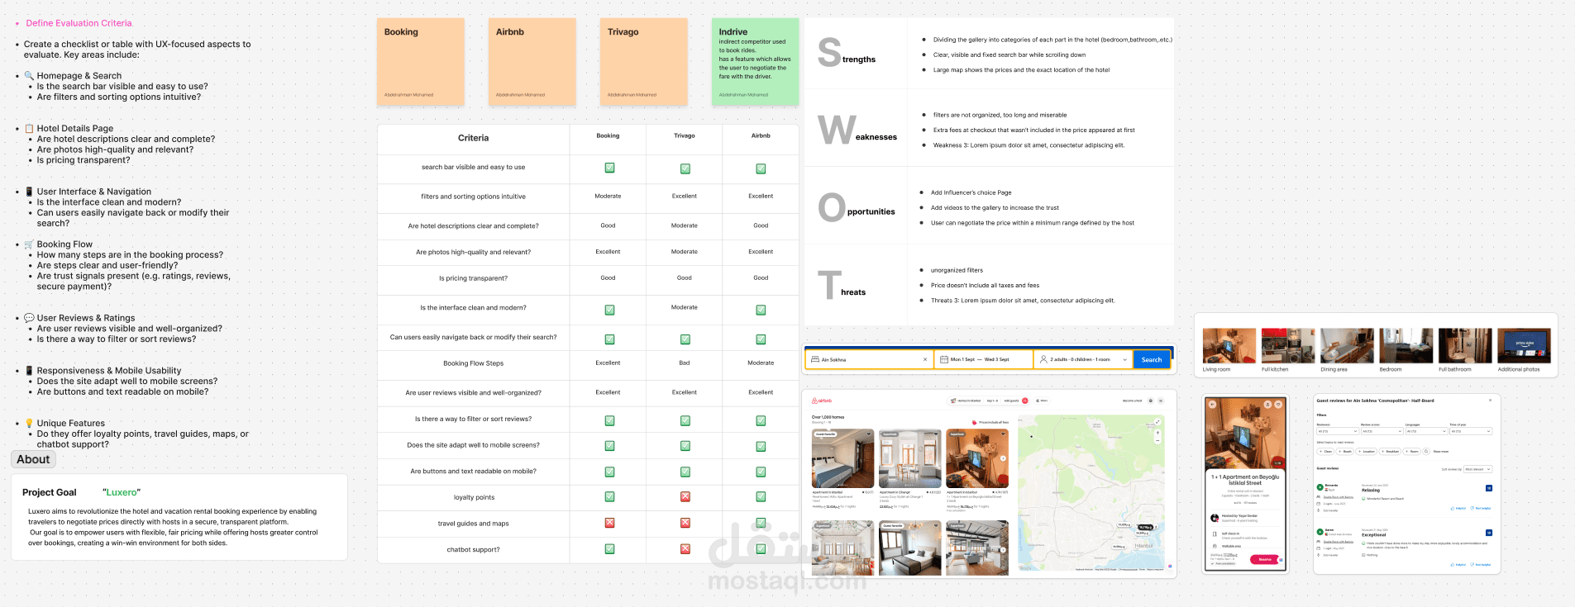This screenshot has width=1575, height=607.
Task: Click the phone emoji beside User Interface & Navigation
Action: click(29, 192)
